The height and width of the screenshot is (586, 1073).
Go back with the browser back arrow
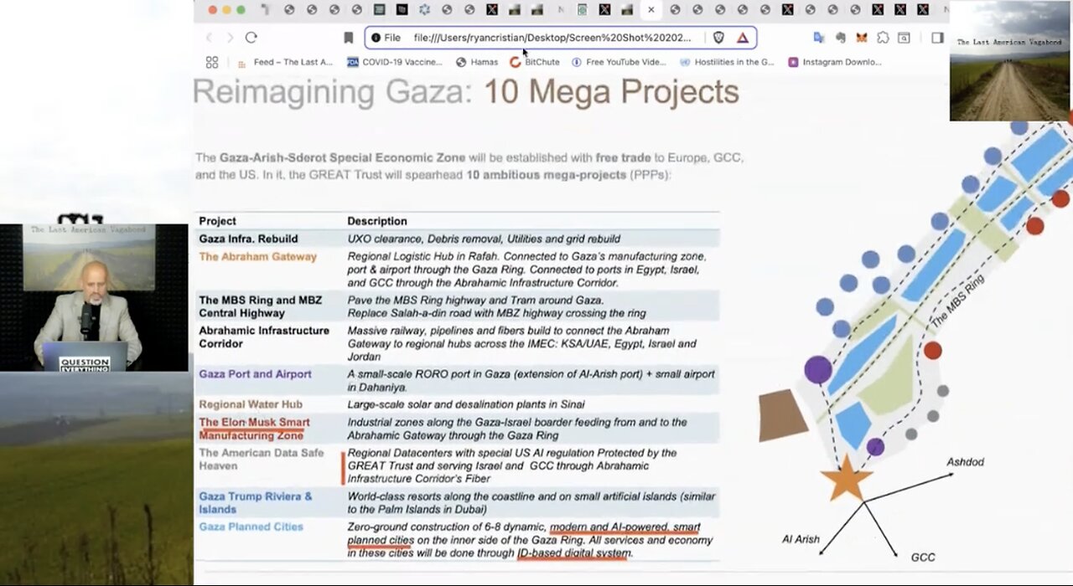(x=210, y=38)
